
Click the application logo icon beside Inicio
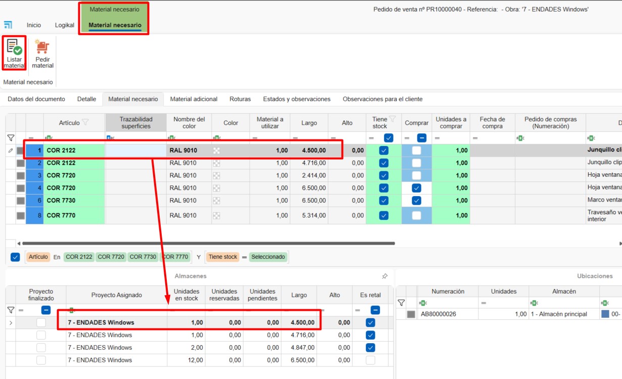[8, 25]
